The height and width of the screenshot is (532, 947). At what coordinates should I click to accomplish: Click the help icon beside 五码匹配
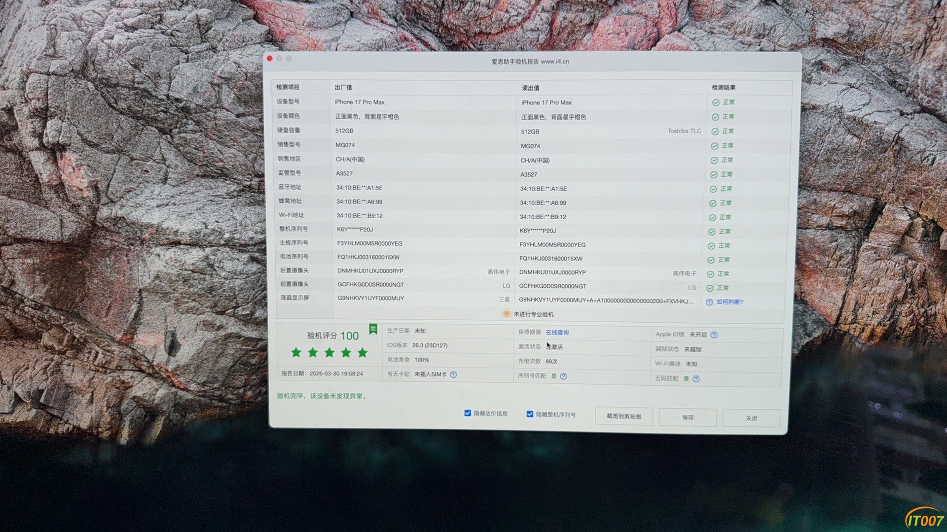[695, 379]
